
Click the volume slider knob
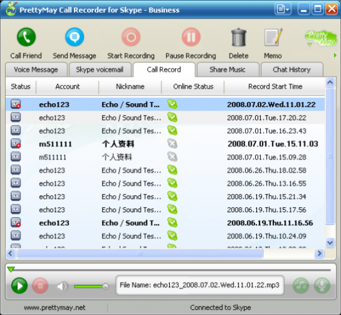click(x=106, y=286)
